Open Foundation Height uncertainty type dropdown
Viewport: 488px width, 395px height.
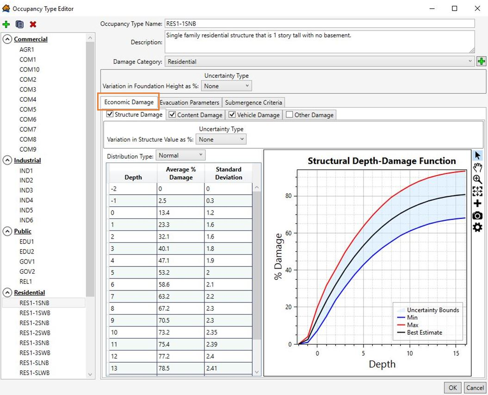tap(227, 86)
